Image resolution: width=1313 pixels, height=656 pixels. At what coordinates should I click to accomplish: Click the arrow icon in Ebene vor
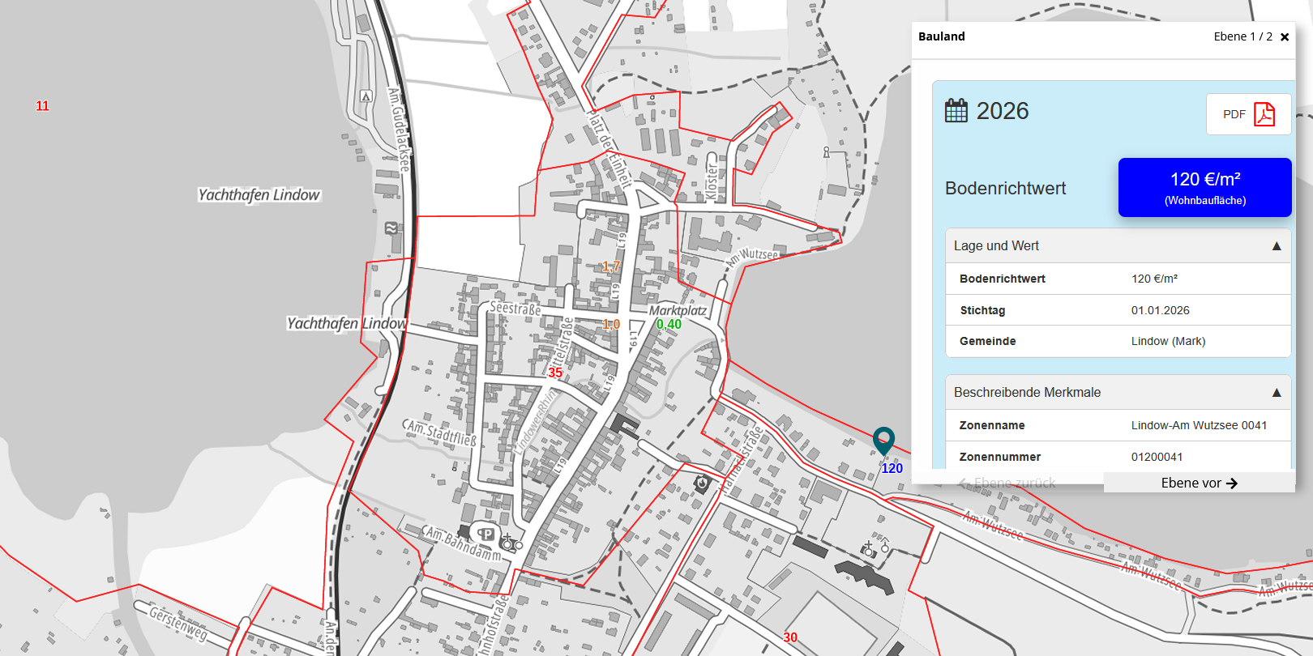pyautogui.click(x=1232, y=483)
